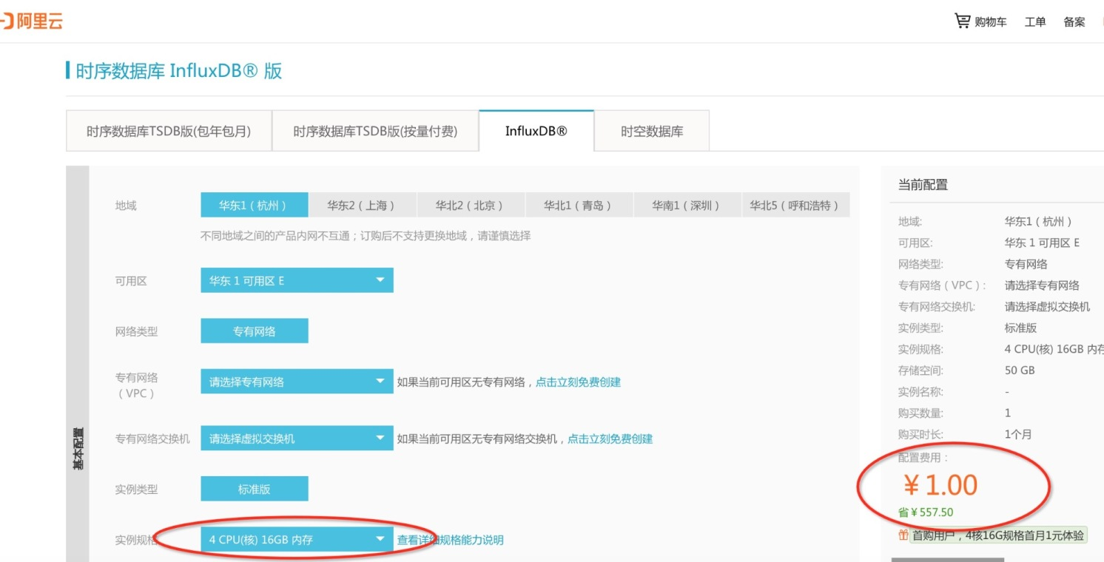The width and height of the screenshot is (1104, 562).
Task: Click the 请选择专有网络 value in the summary panel
Action: tap(1042, 285)
